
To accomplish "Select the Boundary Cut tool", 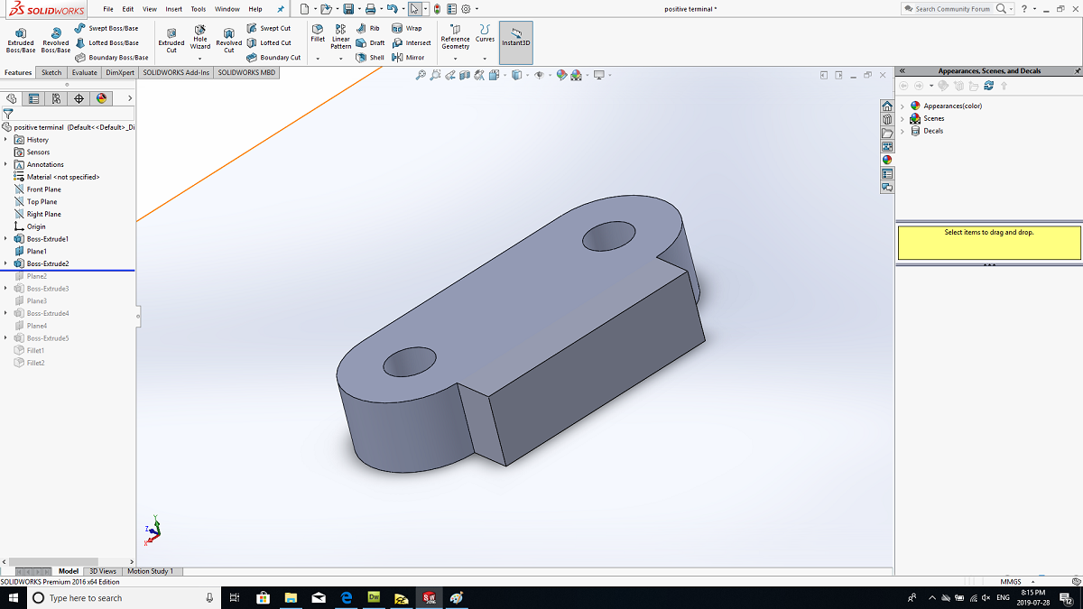I will pos(273,57).
